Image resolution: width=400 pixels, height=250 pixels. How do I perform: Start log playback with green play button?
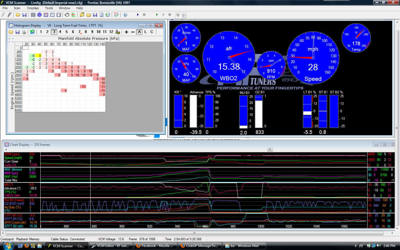tap(157, 15)
